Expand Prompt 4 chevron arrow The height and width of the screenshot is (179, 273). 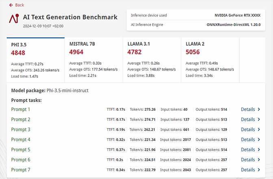click(259, 140)
